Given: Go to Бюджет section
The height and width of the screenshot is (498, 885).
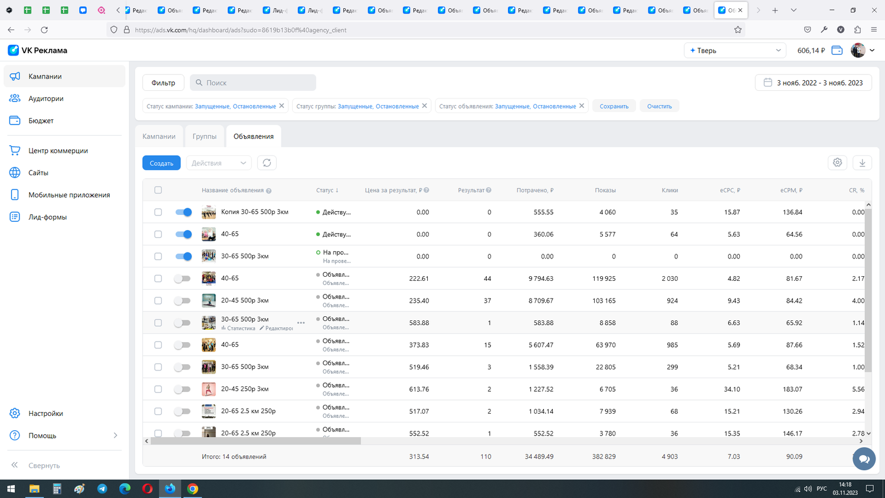Looking at the screenshot, I should click(x=64, y=120).
